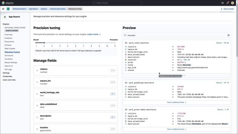Click the boost badge for description field

(113, 117)
